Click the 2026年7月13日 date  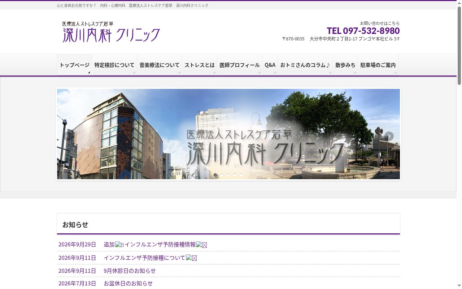pyautogui.click(x=77, y=283)
